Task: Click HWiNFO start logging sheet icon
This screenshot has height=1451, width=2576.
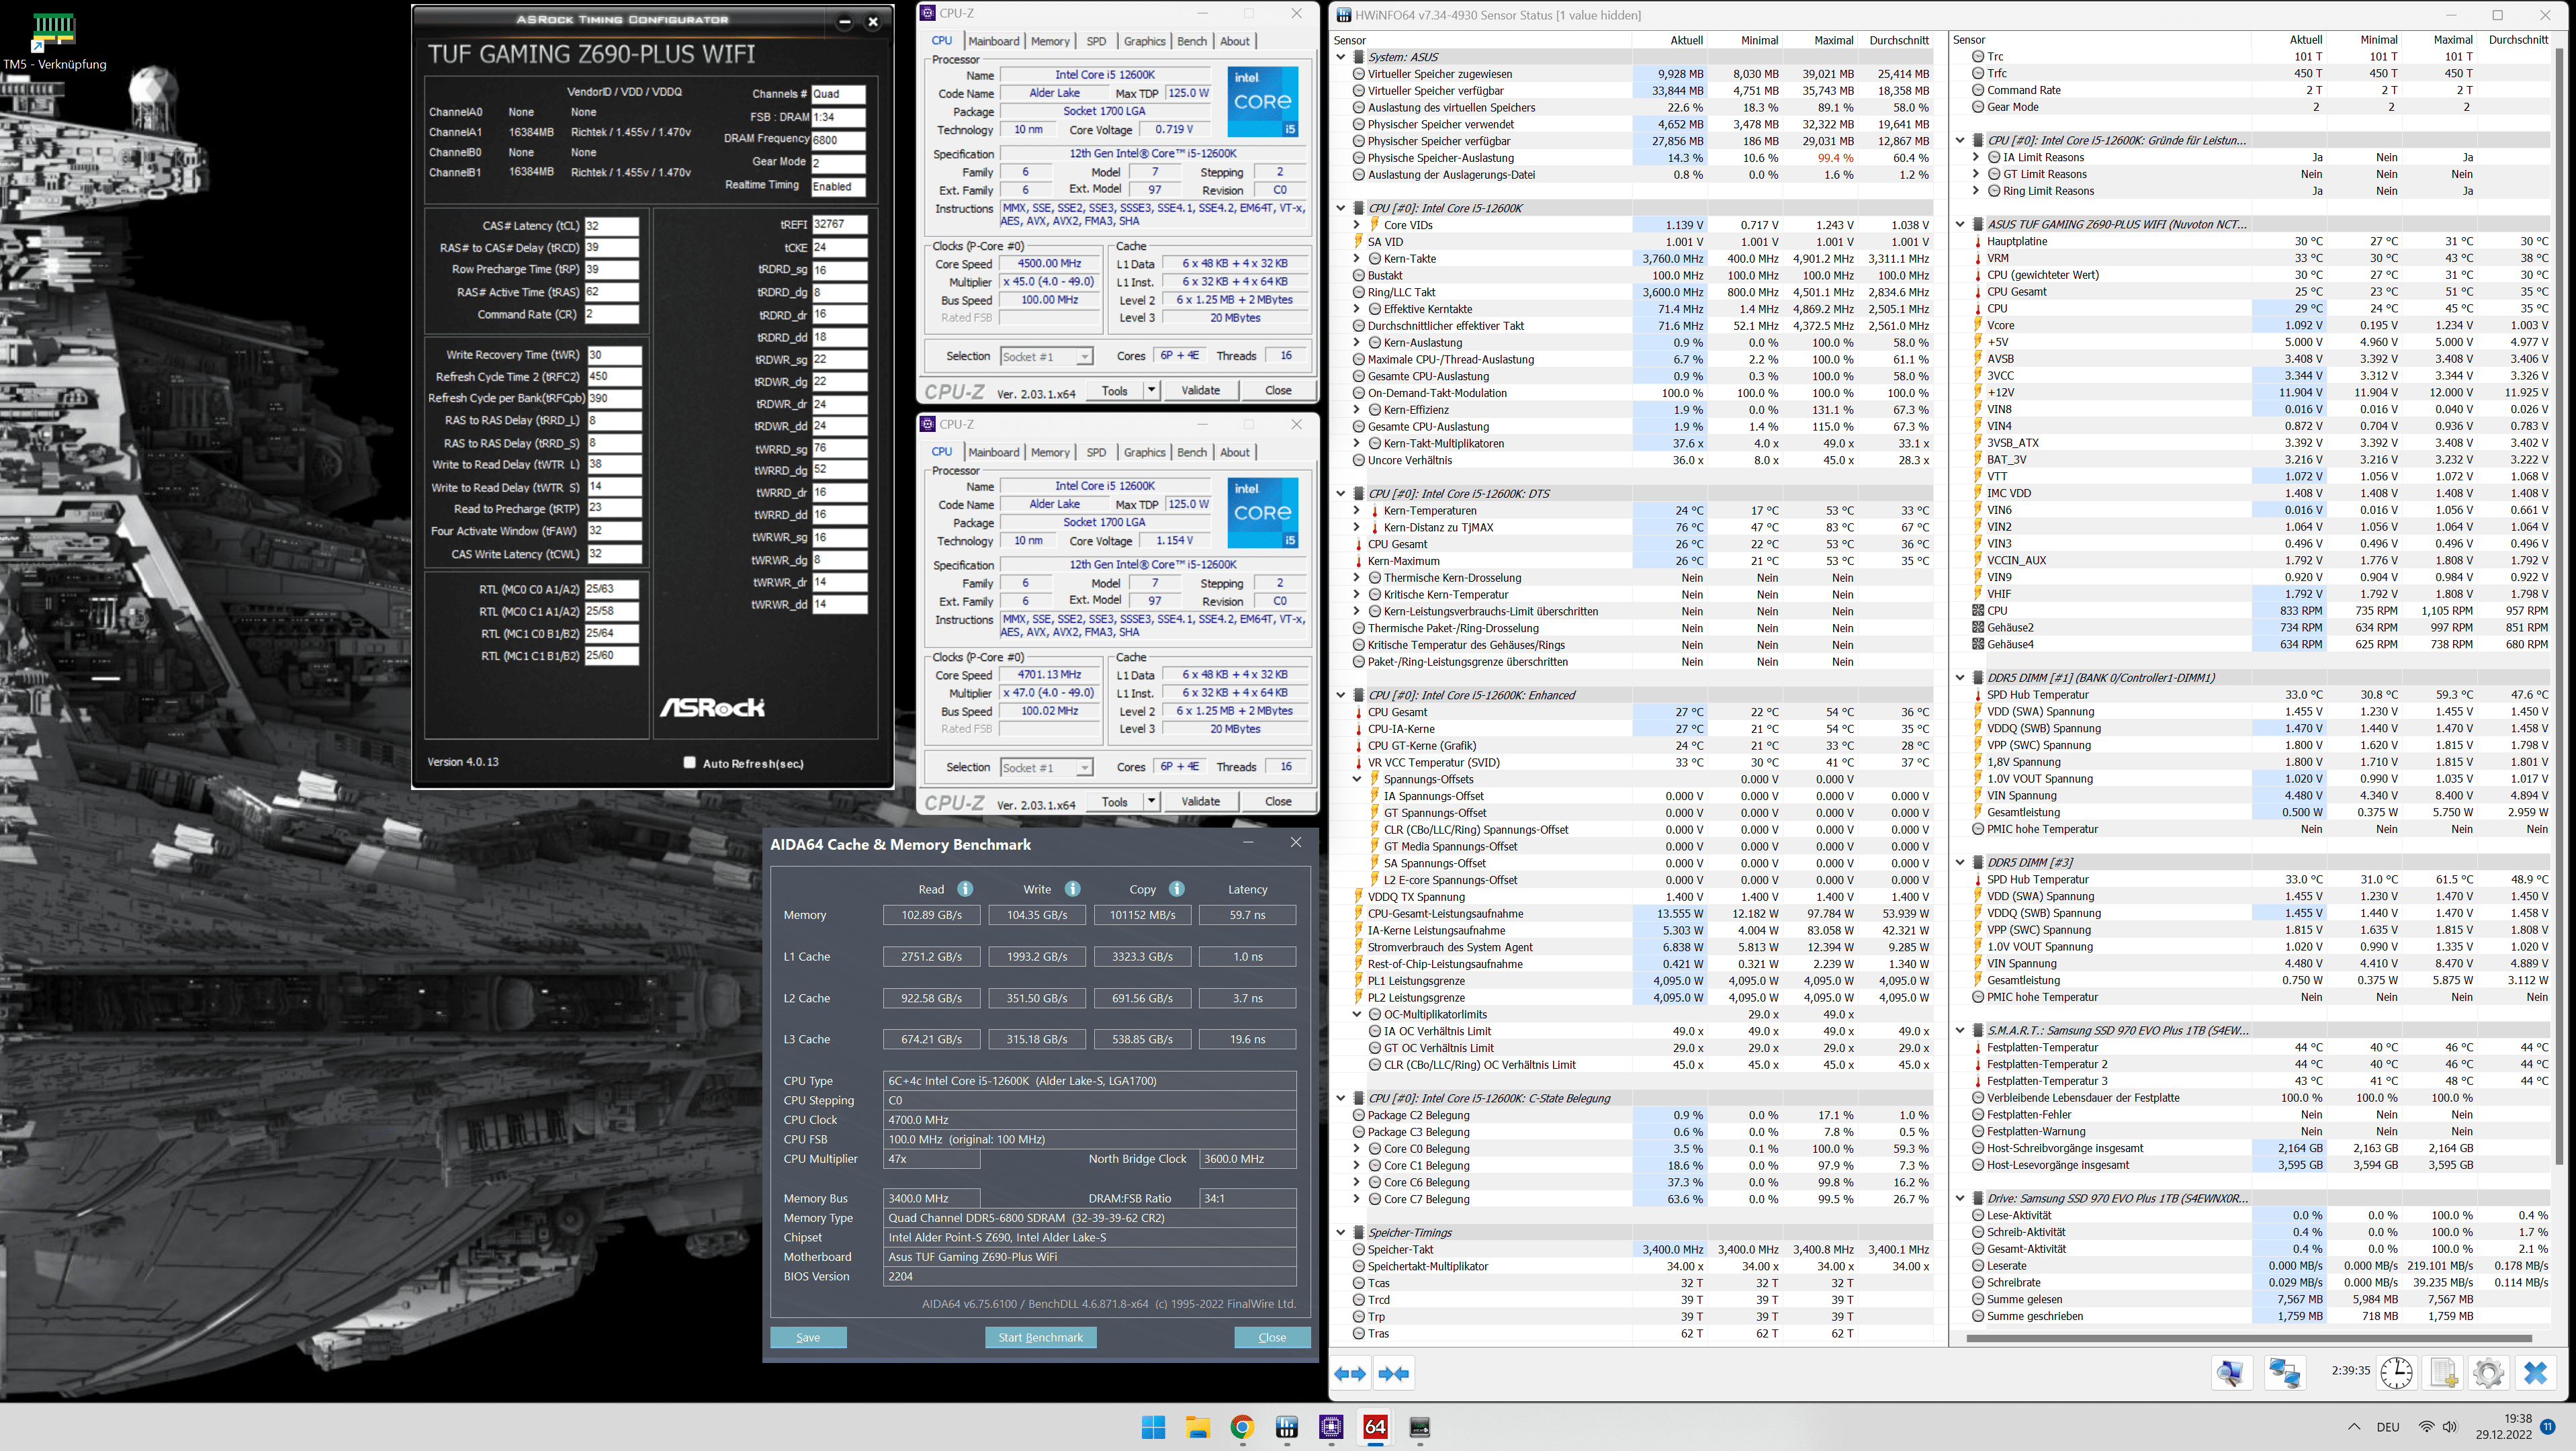Action: (2443, 1372)
